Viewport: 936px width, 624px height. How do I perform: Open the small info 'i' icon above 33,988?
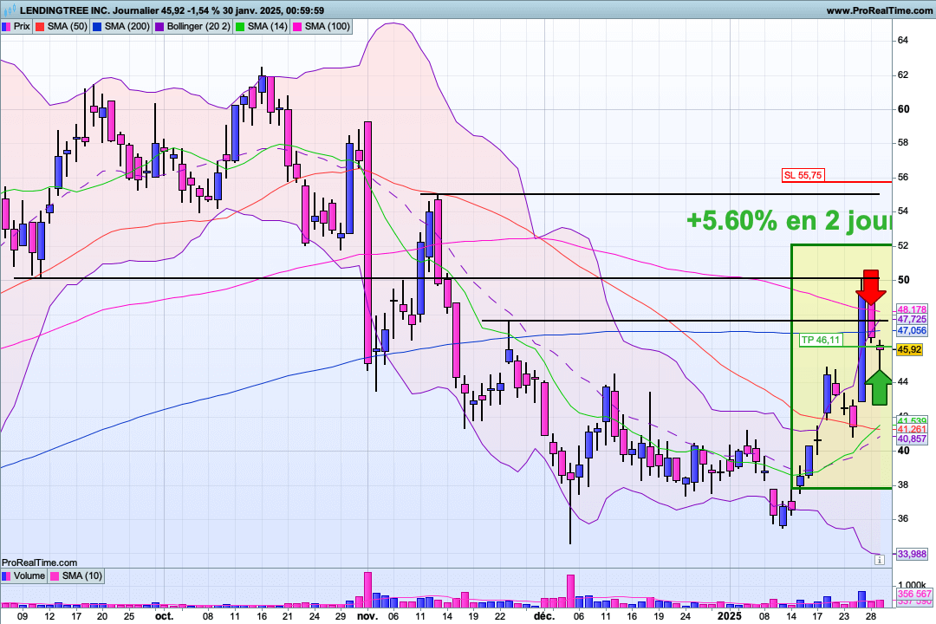click(880, 560)
